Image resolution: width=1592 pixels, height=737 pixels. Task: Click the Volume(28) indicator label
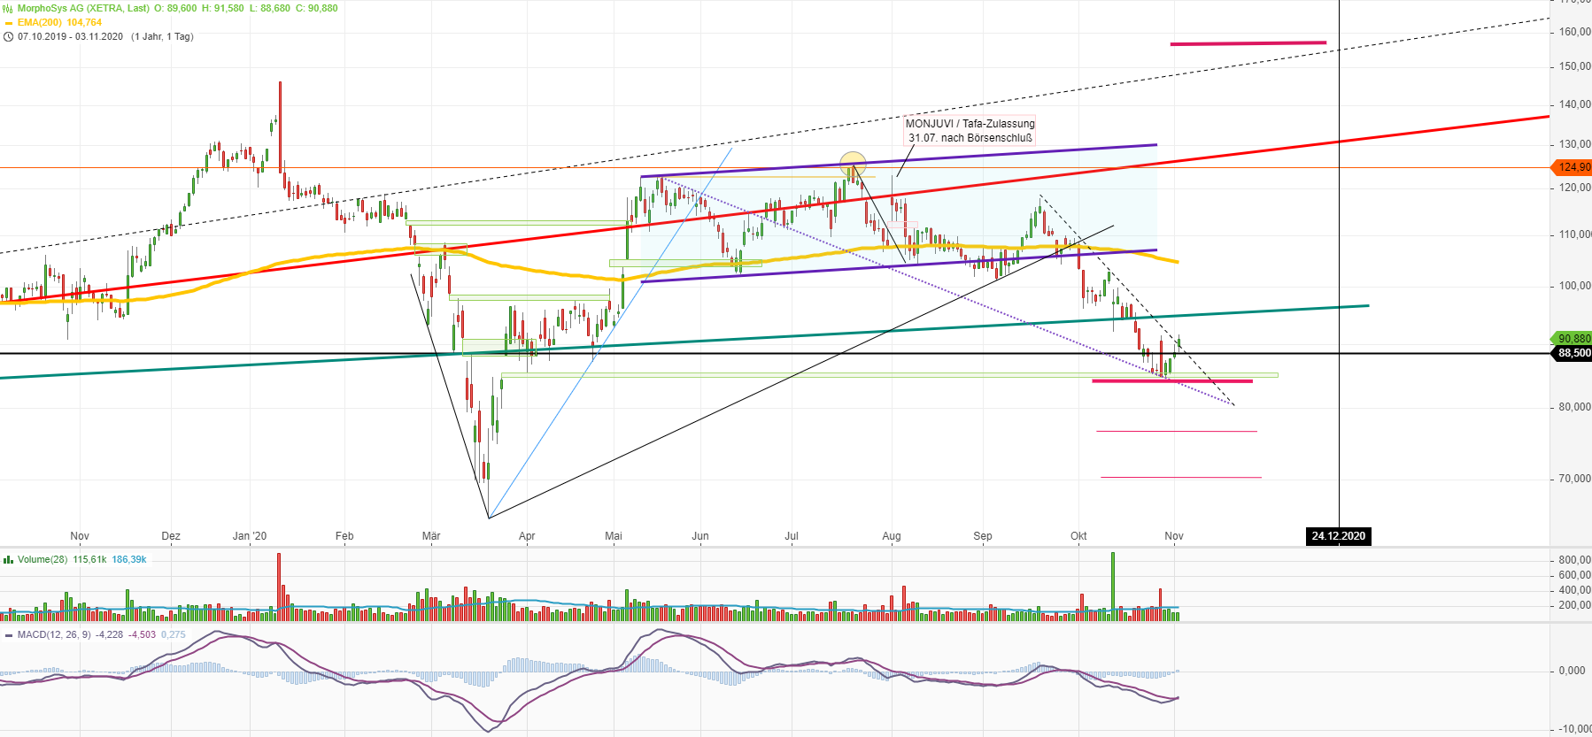click(x=43, y=560)
